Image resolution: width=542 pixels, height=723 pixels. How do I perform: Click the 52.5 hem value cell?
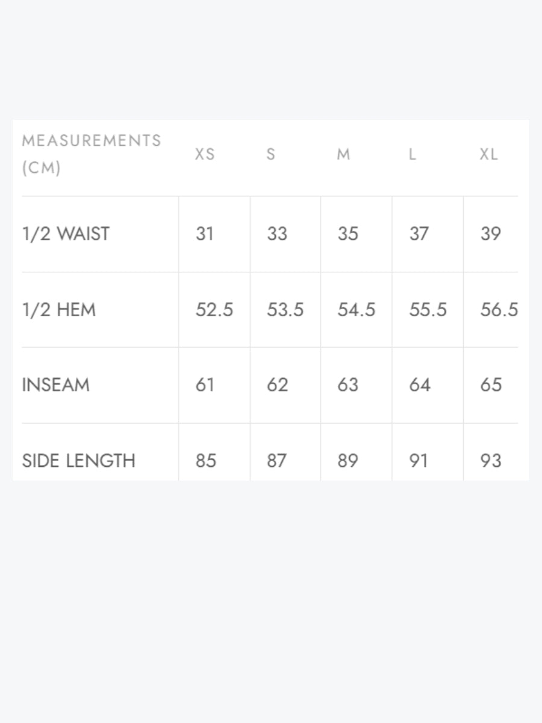point(214,310)
